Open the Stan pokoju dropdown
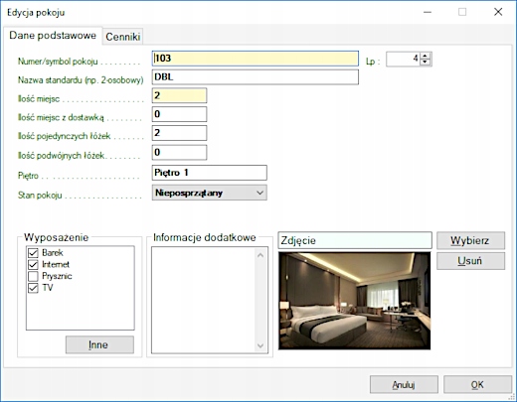Screen dimensions: 517x402 210,193
